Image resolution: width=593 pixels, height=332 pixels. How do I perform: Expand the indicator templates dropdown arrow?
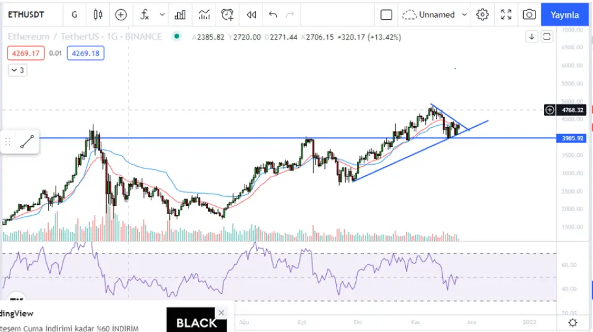pyautogui.click(x=162, y=14)
